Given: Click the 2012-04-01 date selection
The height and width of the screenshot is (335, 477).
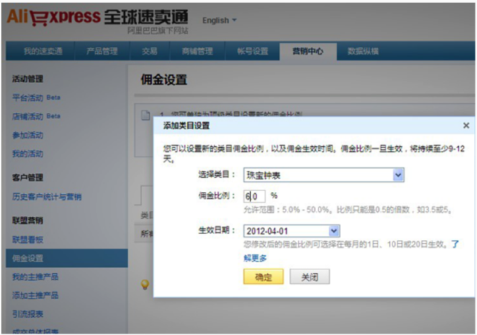Looking at the screenshot, I should point(291,231).
